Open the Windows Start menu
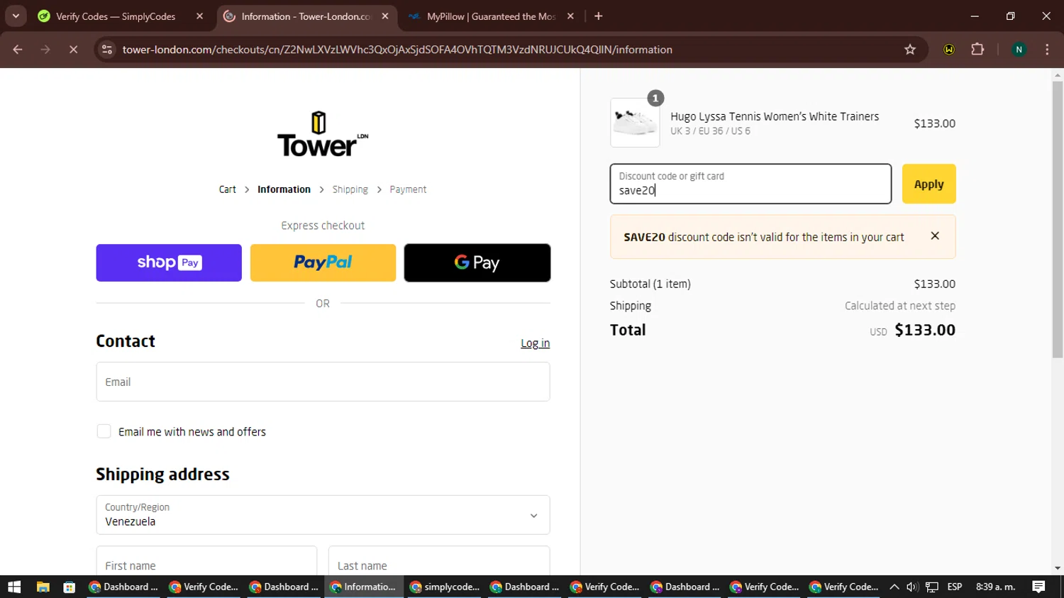This screenshot has width=1064, height=598. (x=14, y=587)
